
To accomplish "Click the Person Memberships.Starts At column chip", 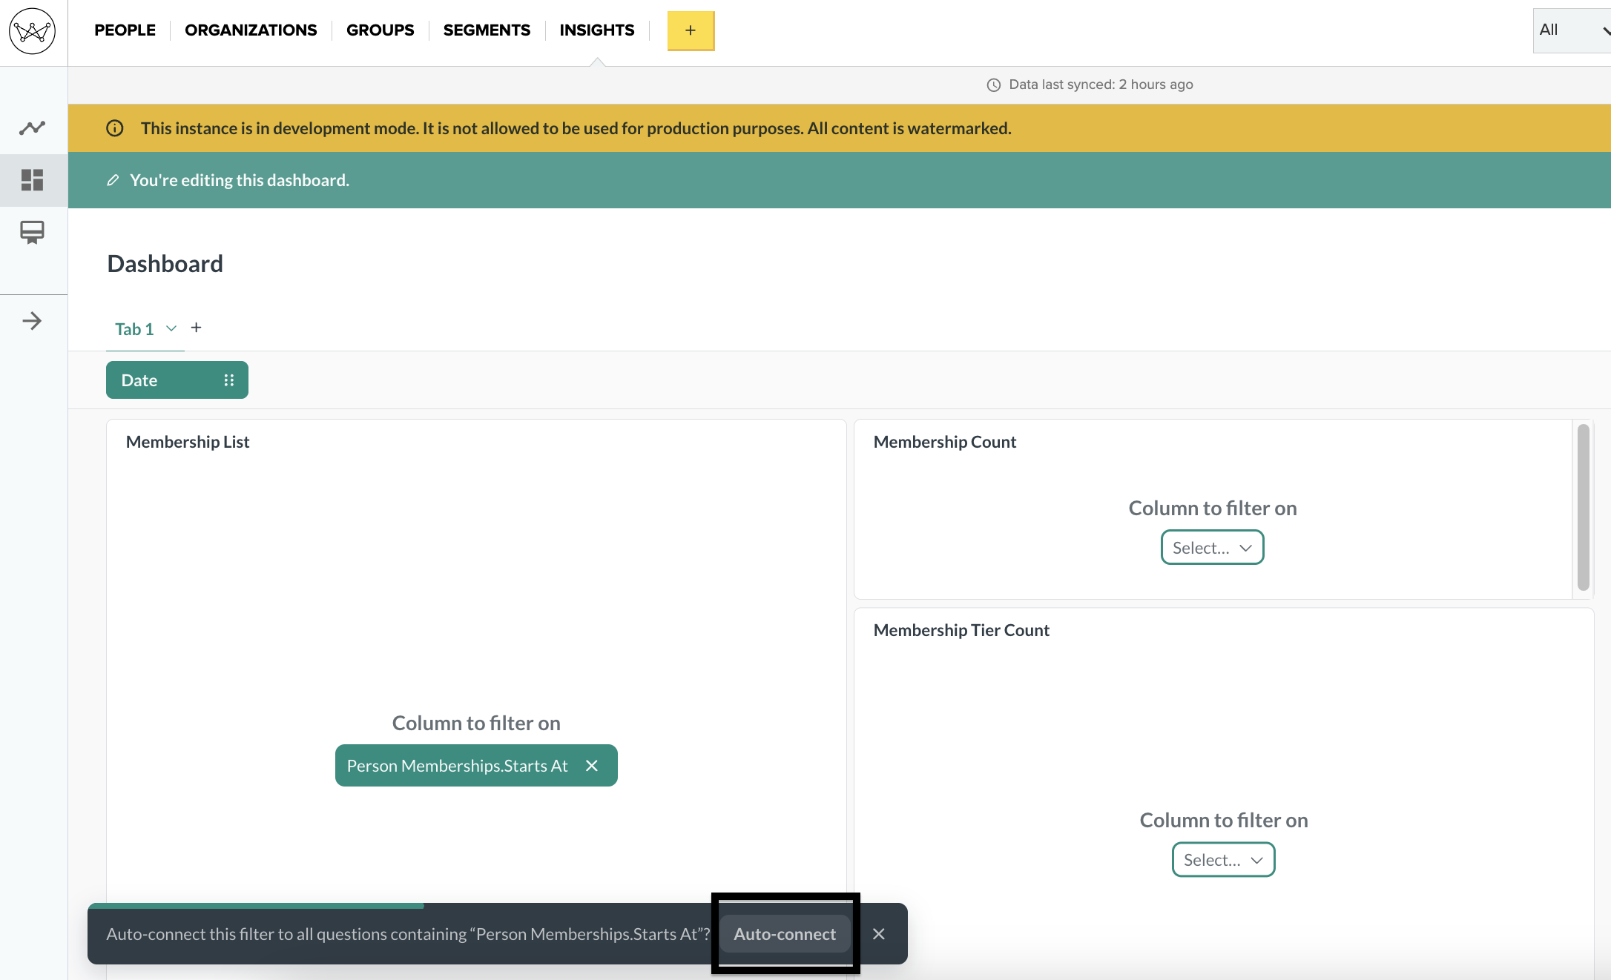I will click(476, 766).
